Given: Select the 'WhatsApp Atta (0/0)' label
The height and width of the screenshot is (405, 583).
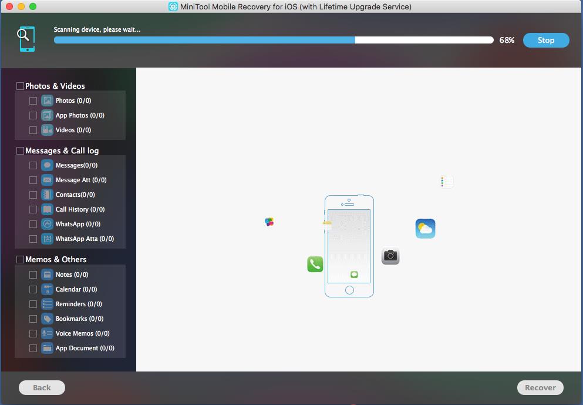Looking at the screenshot, I should pos(85,239).
